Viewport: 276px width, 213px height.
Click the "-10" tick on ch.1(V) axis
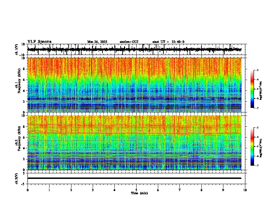[23, 55]
